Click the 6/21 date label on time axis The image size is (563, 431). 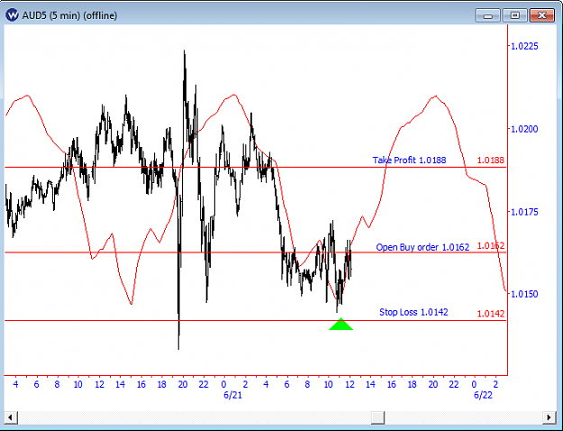pyautogui.click(x=232, y=396)
